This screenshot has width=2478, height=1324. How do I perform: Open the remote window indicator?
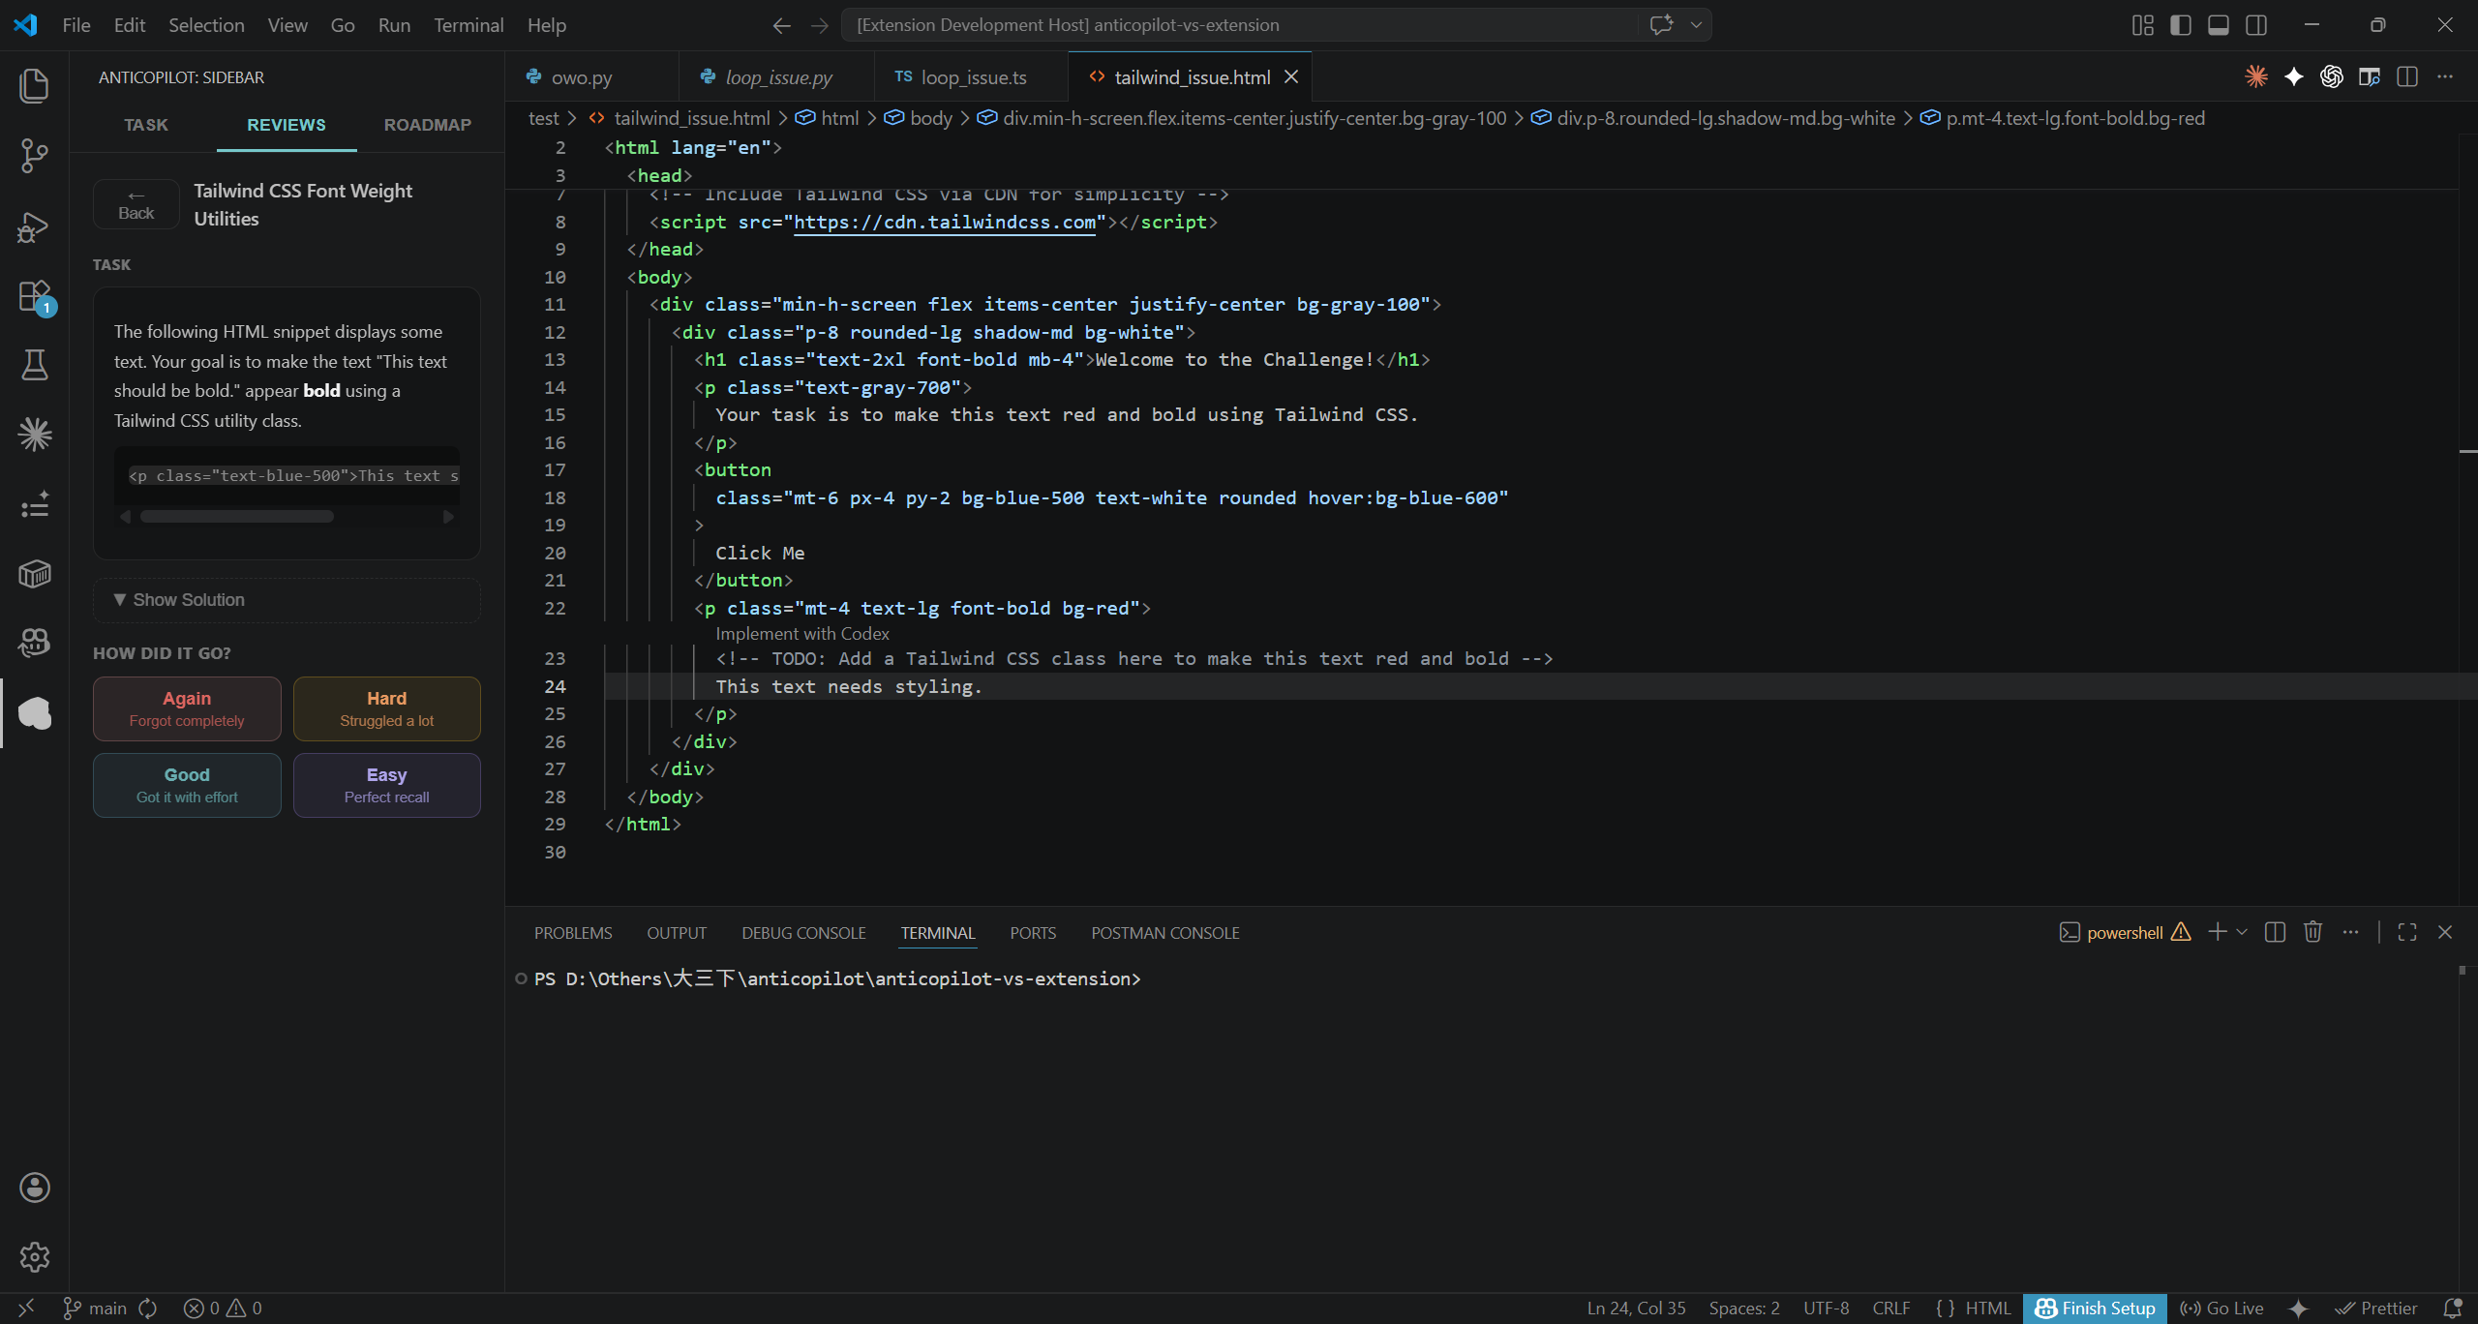click(x=26, y=1309)
